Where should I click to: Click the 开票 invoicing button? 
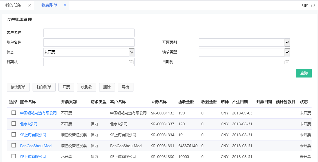[66, 87]
